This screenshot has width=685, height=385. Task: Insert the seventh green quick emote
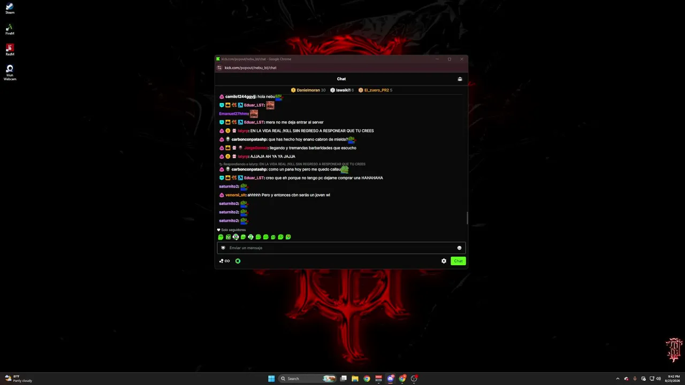tap(265, 237)
